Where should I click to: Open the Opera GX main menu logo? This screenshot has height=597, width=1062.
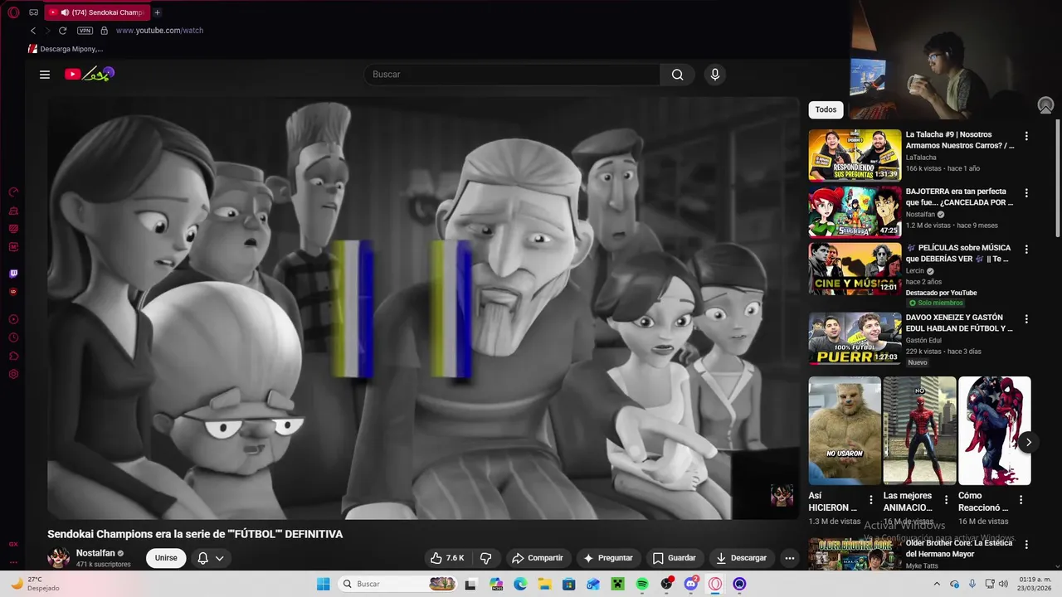pyautogui.click(x=13, y=12)
